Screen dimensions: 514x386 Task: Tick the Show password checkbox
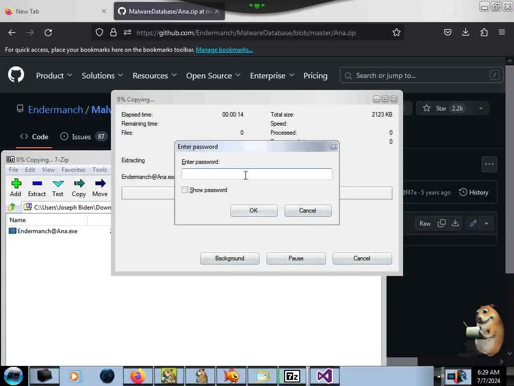[x=185, y=189]
